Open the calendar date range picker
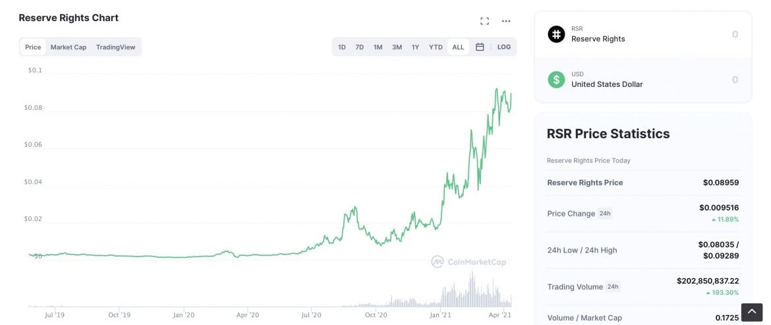 point(480,47)
